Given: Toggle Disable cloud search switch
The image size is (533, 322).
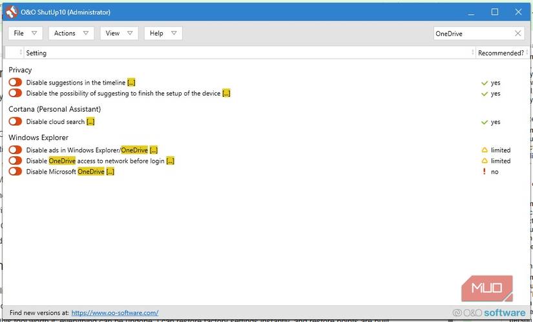Looking at the screenshot, I should tap(16, 121).
